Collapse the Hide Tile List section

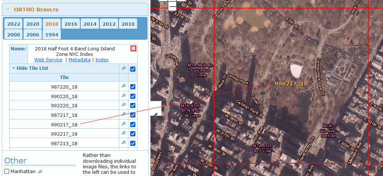click(x=30, y=68)
